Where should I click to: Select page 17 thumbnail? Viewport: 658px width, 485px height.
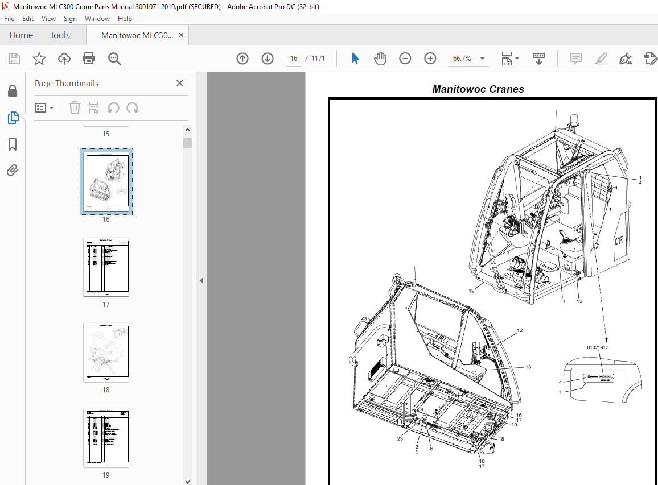pos(106,267)
